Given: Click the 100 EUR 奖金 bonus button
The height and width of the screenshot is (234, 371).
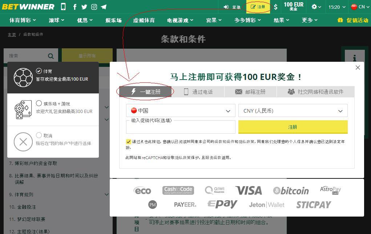Looking at the screenshot, I should [x=293, y=6].
